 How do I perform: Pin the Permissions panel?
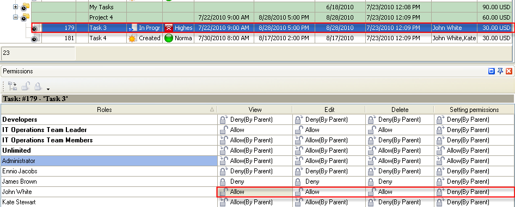500,71
